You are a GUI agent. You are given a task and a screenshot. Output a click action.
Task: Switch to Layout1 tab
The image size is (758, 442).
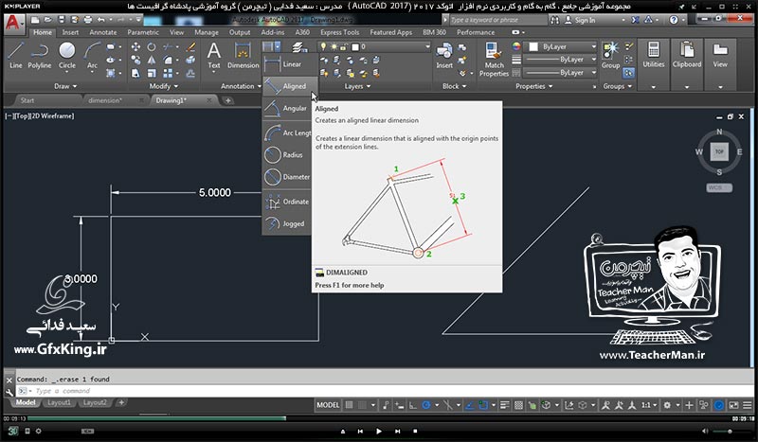coord(59,403)
